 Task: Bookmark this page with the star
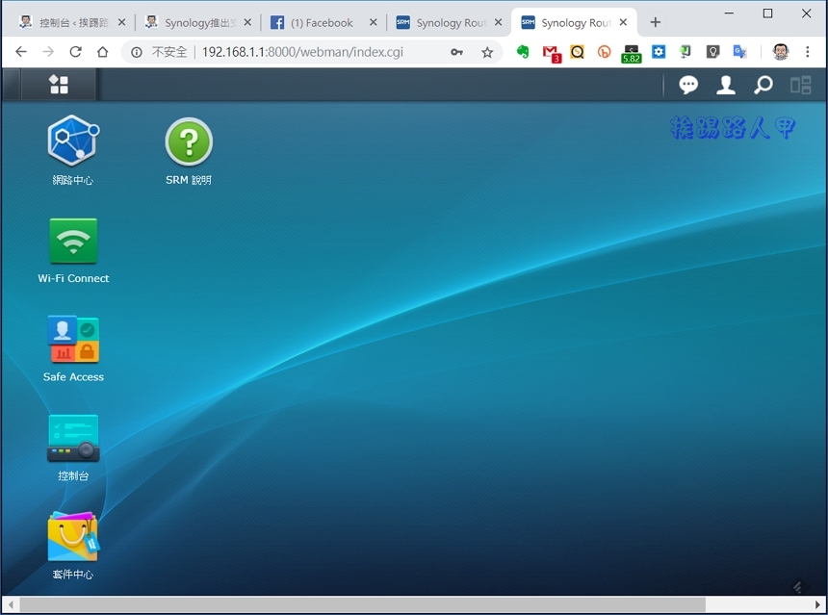(x=487, y=52)
